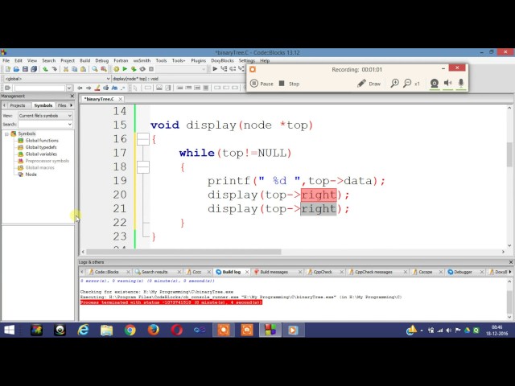Image resolution: width=515 pixels, height=386 pixels.
Task: Open the symbols Search combo box
Action: (45, 124)
